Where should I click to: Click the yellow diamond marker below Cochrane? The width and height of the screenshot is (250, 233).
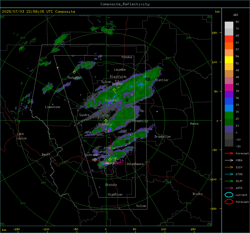pos(95,160)
